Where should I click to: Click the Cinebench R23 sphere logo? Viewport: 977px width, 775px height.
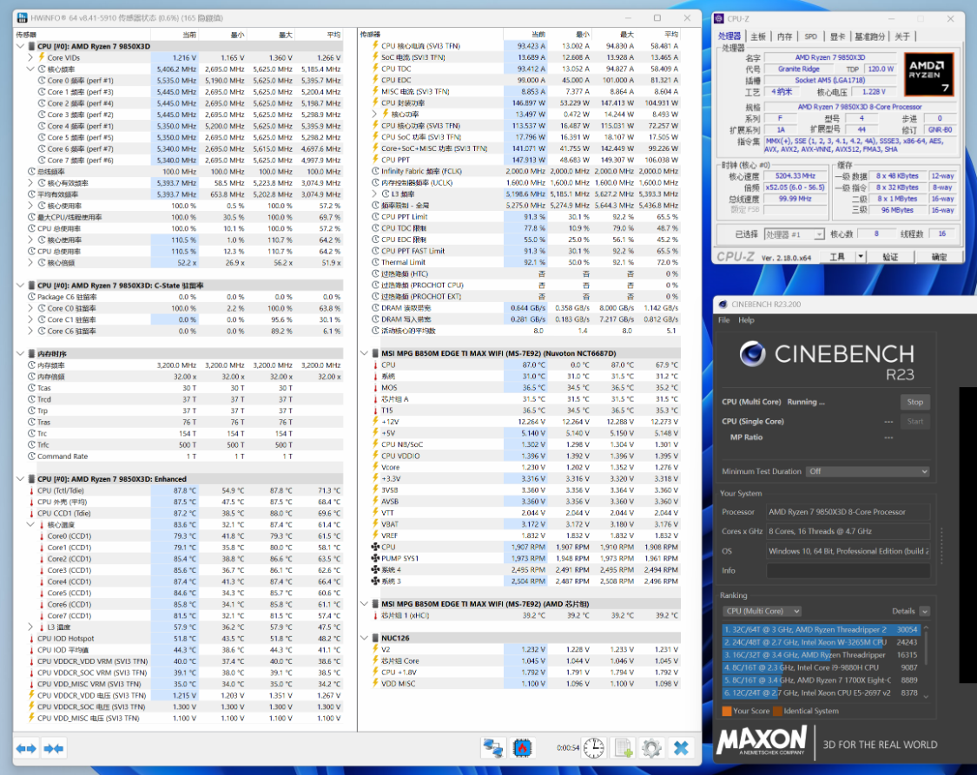pos(753,354)
